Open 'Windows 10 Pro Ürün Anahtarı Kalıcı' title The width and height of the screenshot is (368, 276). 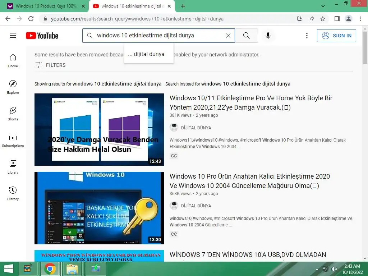pyautogui.click(x=250, y=181)
